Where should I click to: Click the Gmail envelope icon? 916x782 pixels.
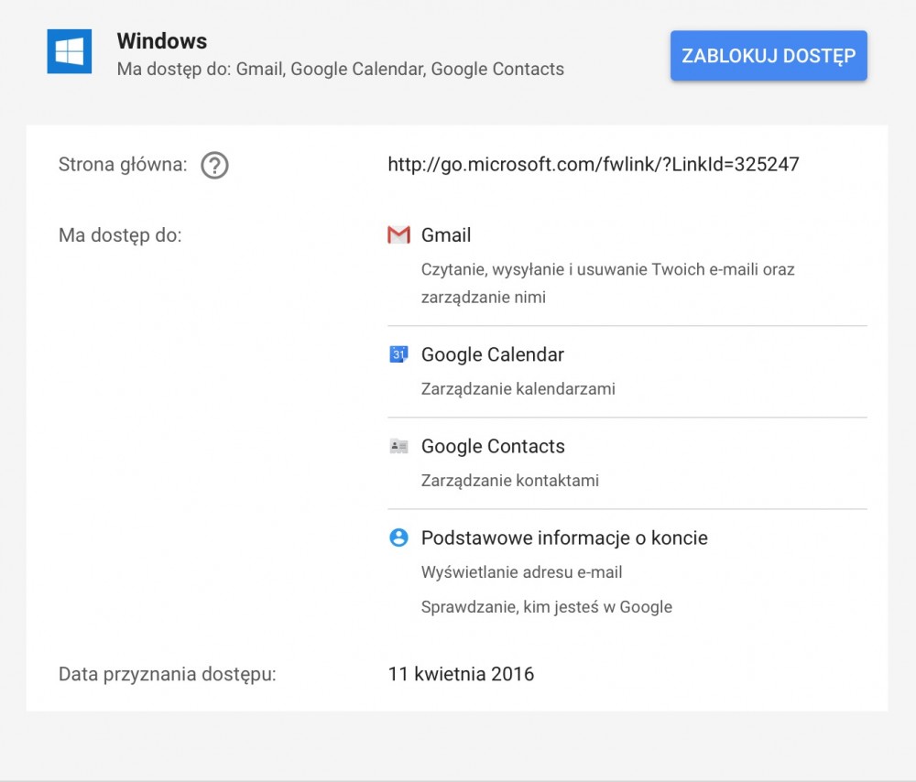(398, 234)
